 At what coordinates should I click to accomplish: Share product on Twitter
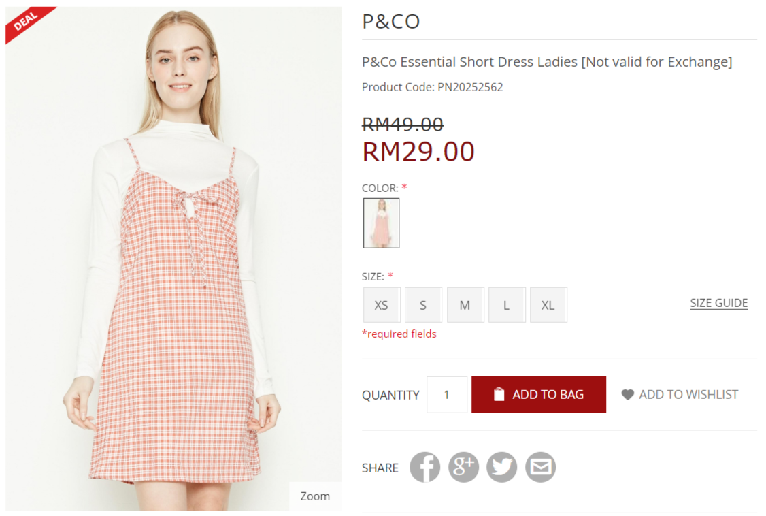pyautogui.click(x=502, y=468)
